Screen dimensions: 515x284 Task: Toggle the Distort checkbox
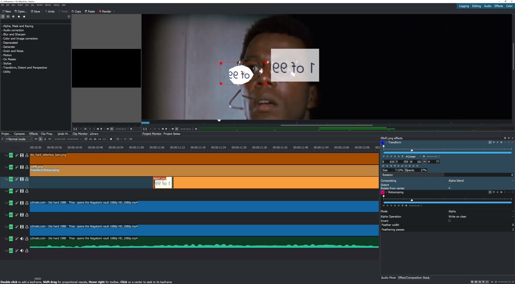pyautogui.click(x=449, y=185)
